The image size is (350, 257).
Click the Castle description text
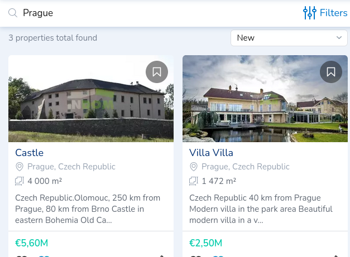[88, 209]
